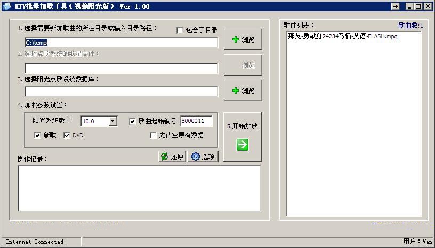
Task: Click 浏览 button for song directory
Action: click(243, 39)
